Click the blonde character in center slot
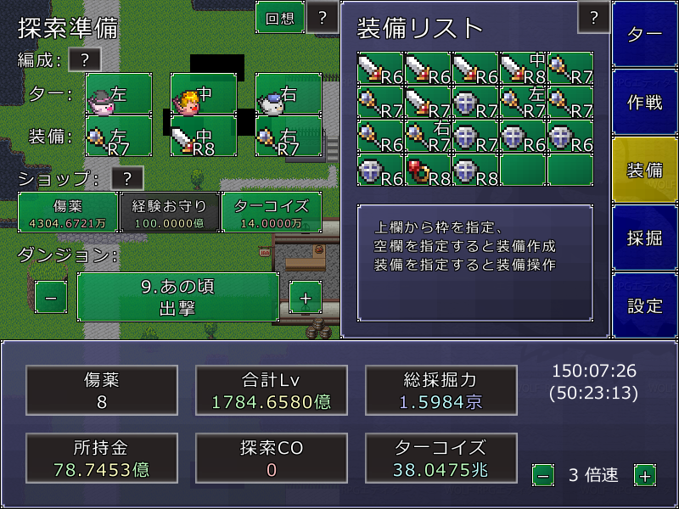679x509 pixels. coord(204,93)
